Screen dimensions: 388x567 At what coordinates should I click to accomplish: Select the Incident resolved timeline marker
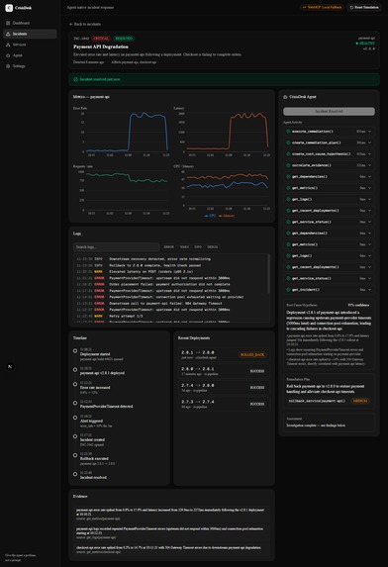(x=75, y=474)
